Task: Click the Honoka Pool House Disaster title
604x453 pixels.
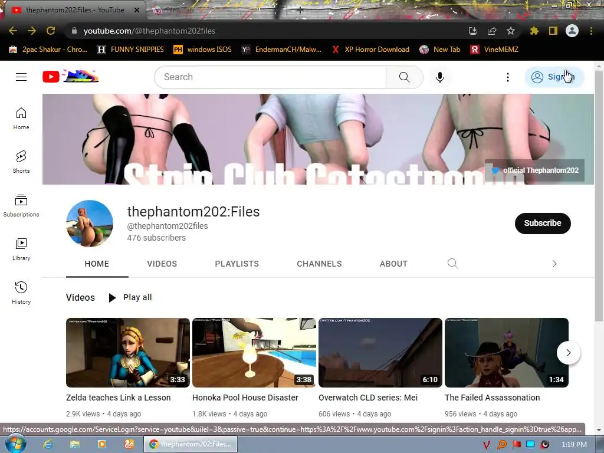Action: (245, 398)
